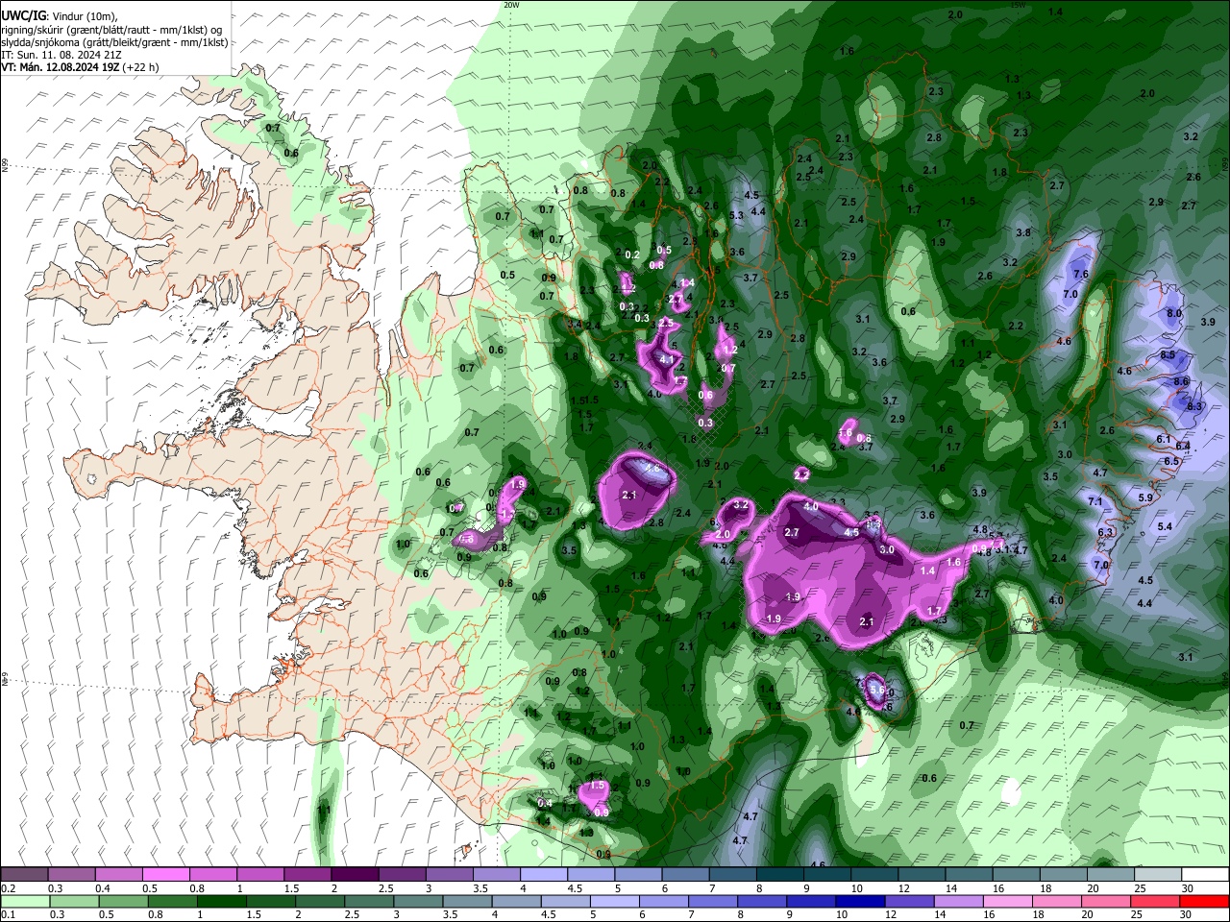Viewport: 1230px width, 922px height.
Task: Click the 0.2 label in the top legend row
Action: [8, 888]
